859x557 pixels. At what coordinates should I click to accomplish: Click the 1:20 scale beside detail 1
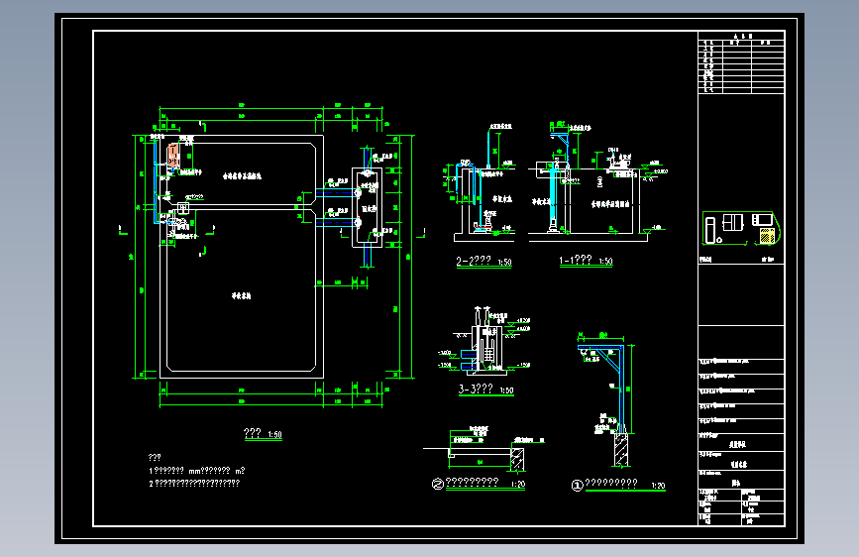[658, 486]
